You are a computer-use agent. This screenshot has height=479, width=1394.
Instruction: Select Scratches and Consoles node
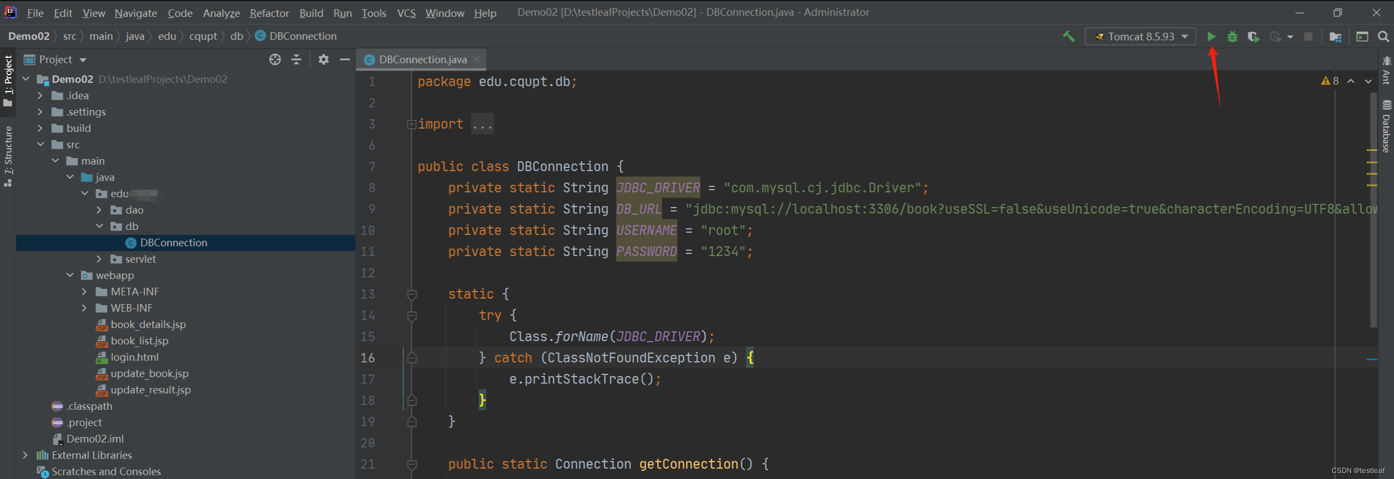pyautogui.click(x=106, y=471)
